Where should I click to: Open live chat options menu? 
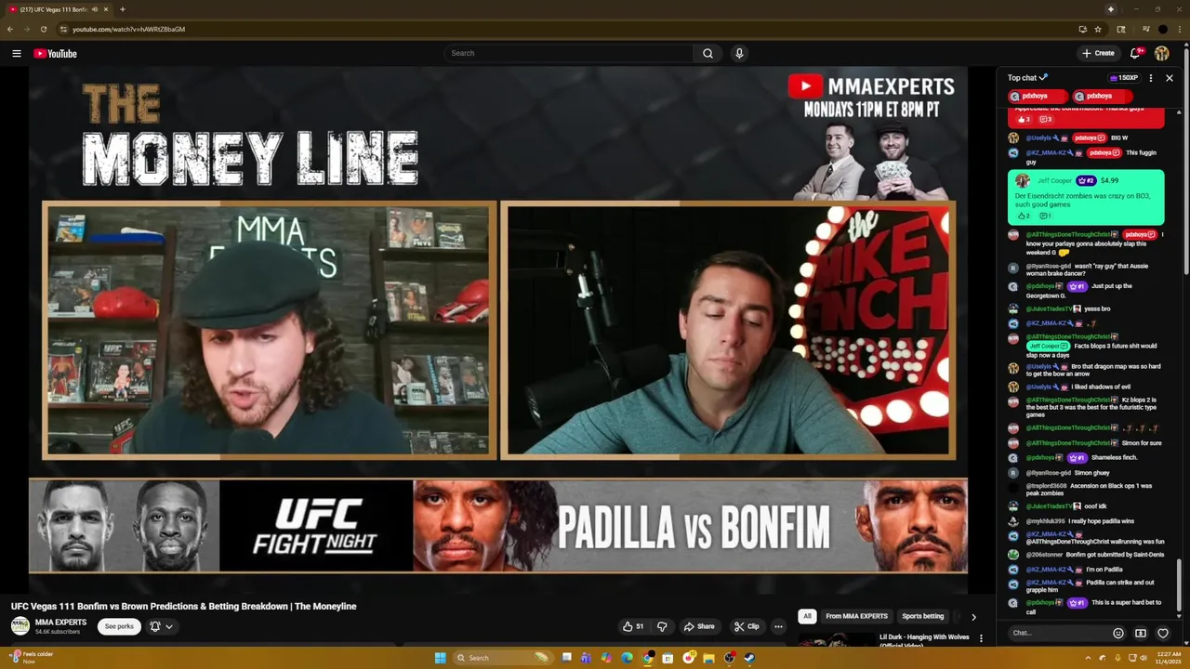[1151, 78]
